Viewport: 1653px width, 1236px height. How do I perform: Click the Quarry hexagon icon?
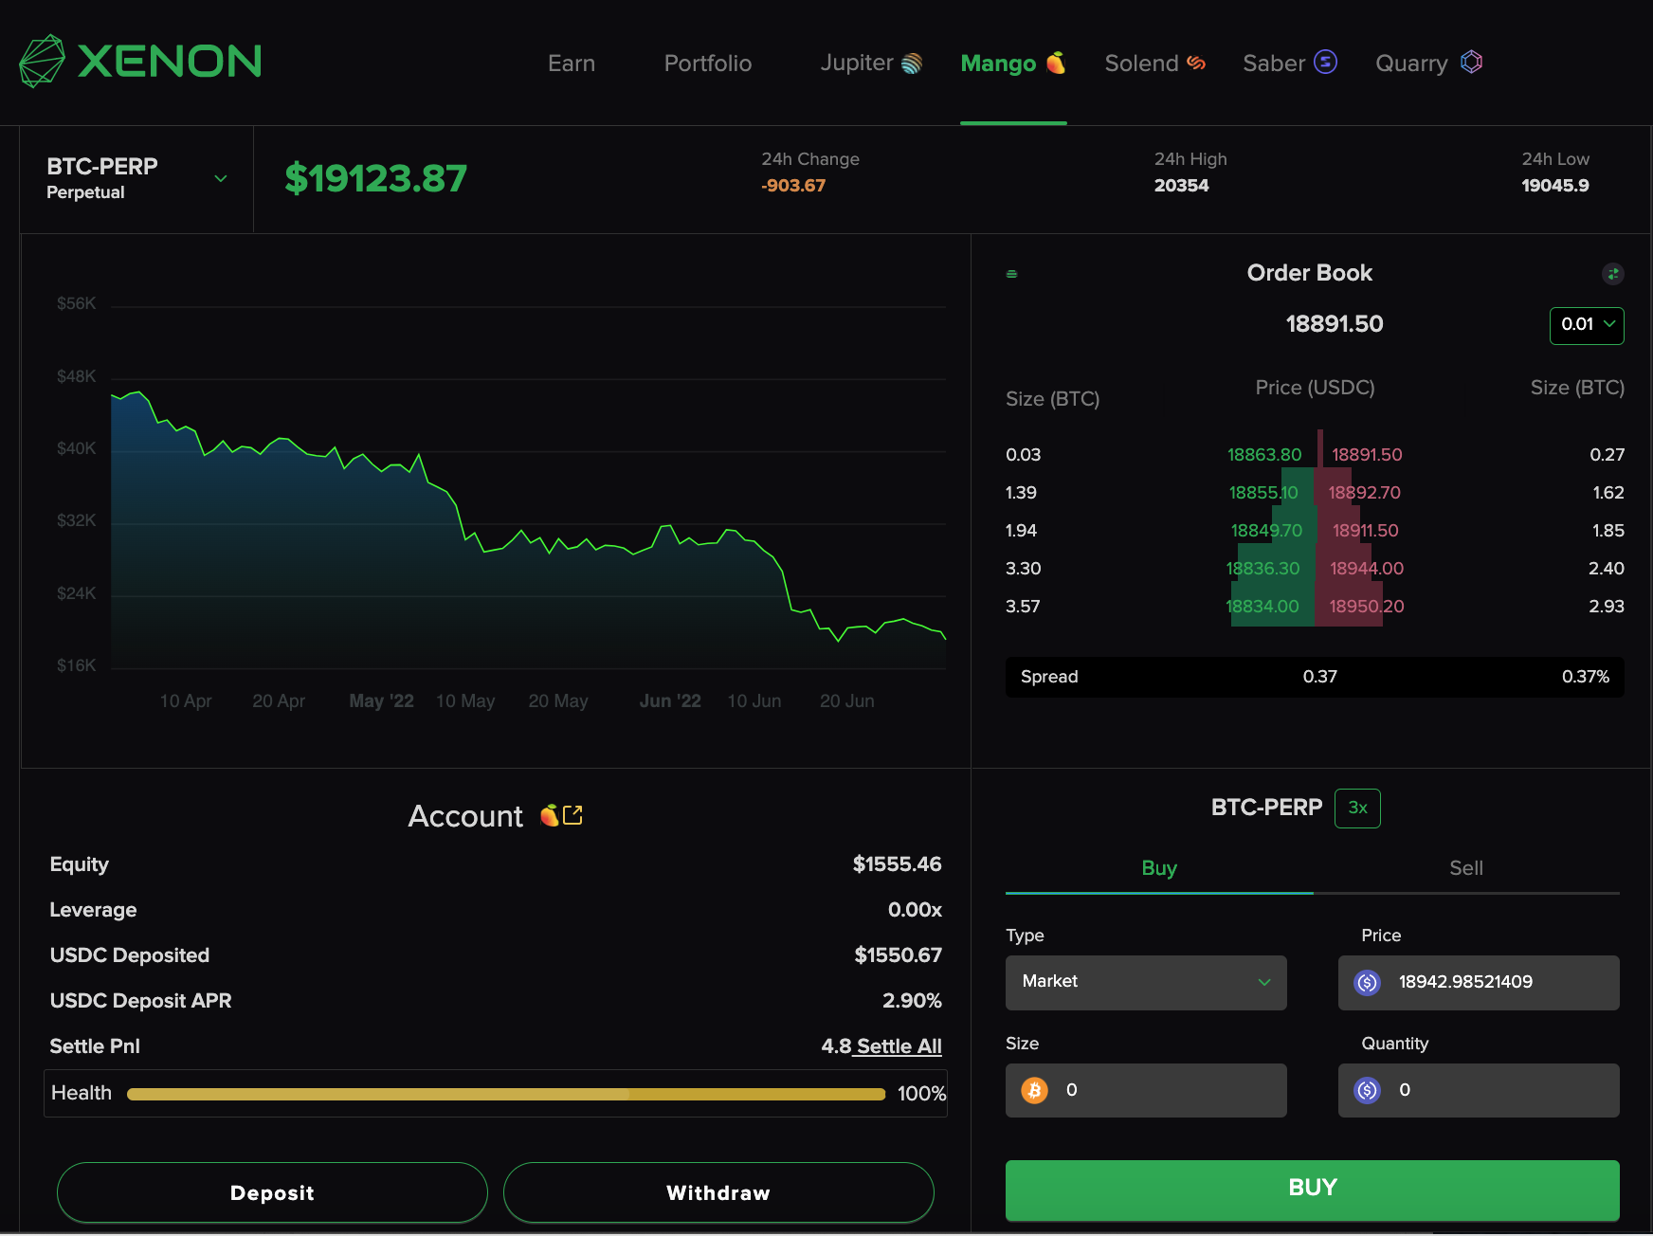[1471, 62]
